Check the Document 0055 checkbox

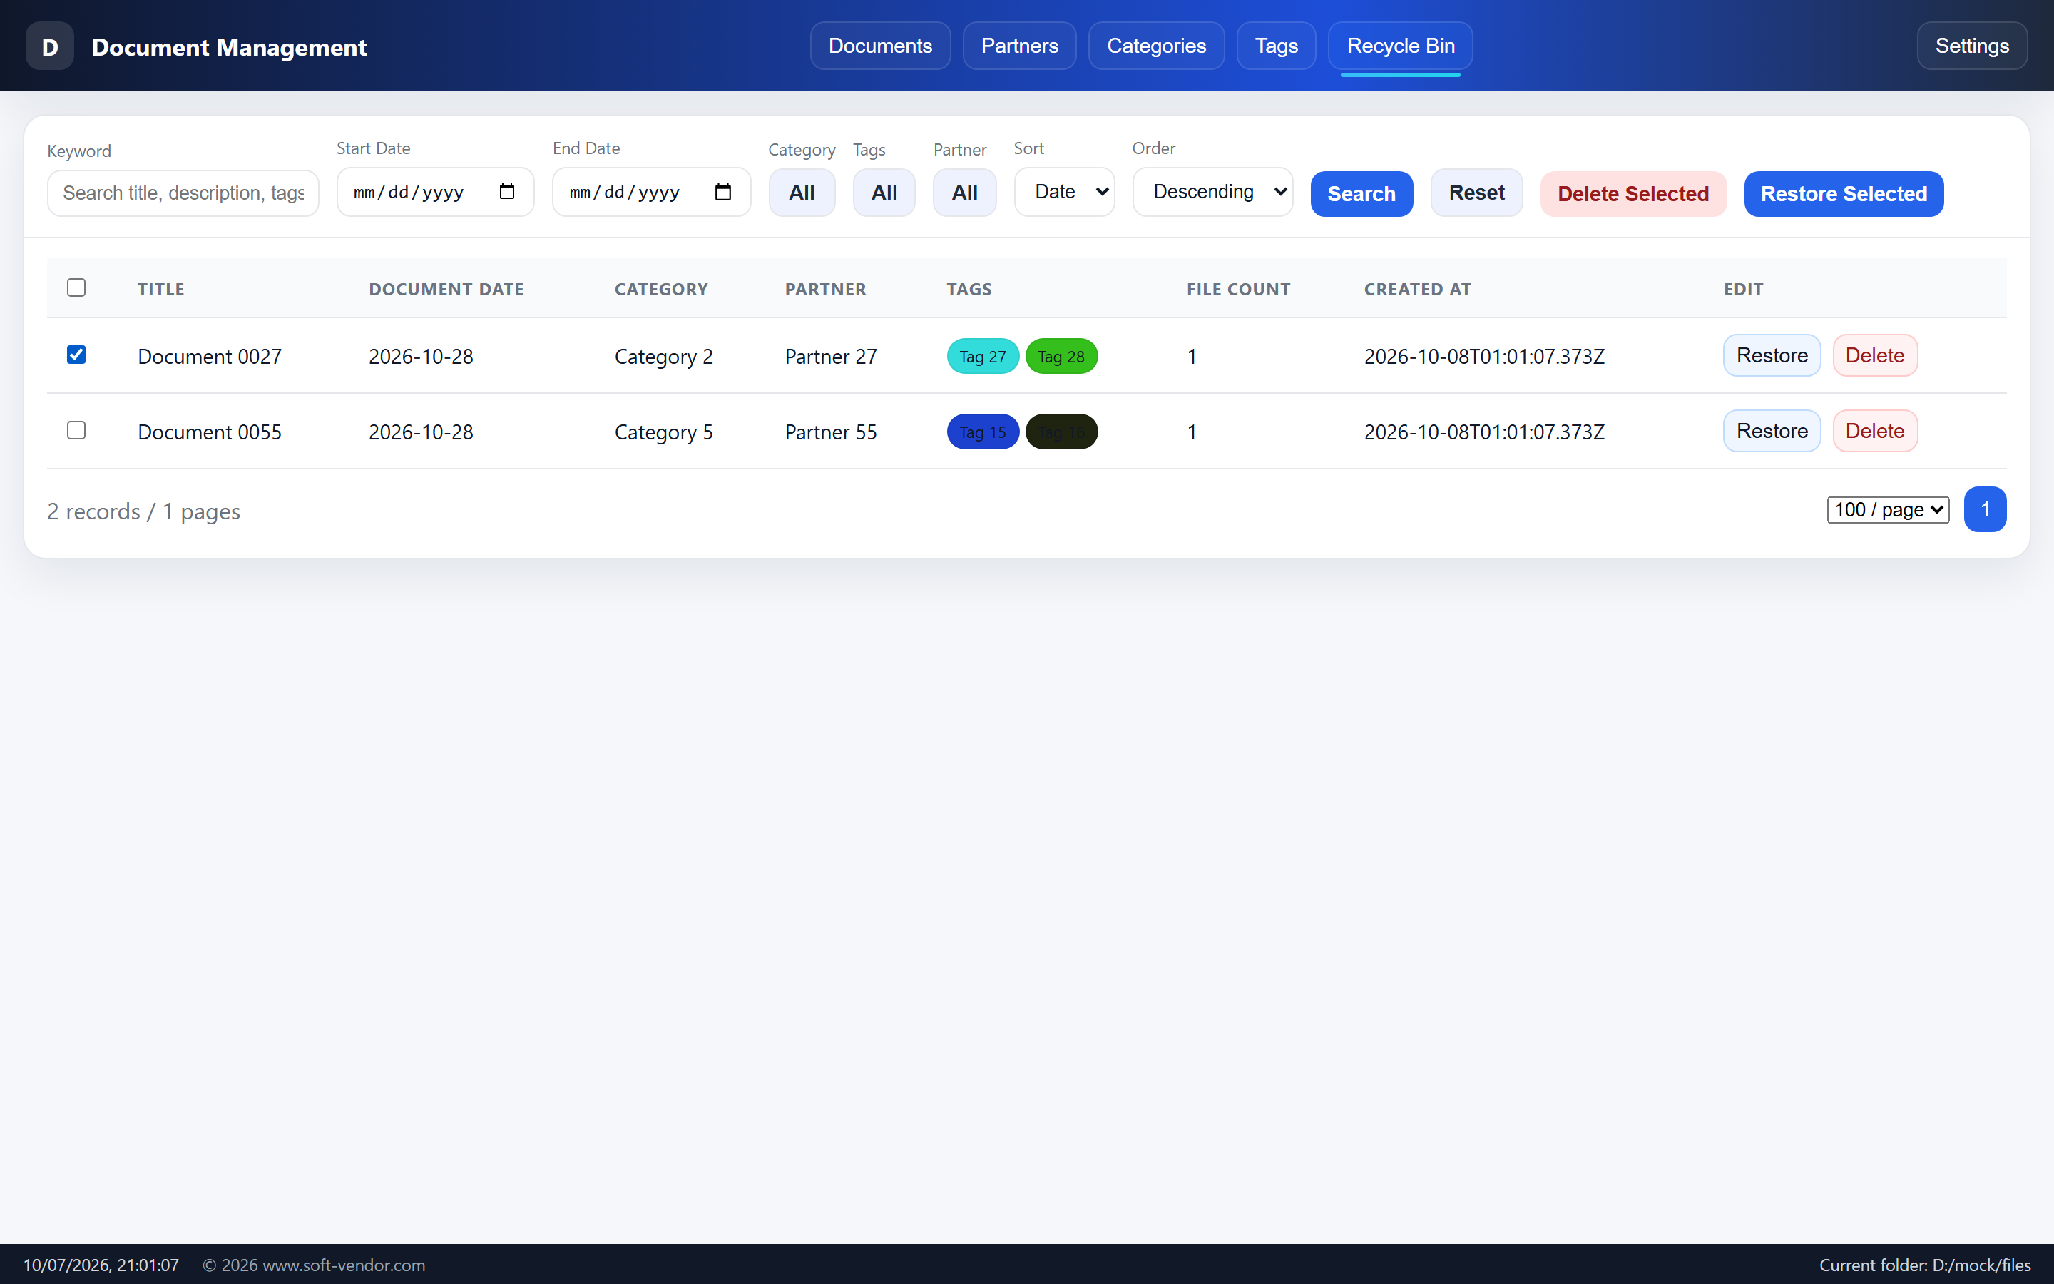point(76,431)
